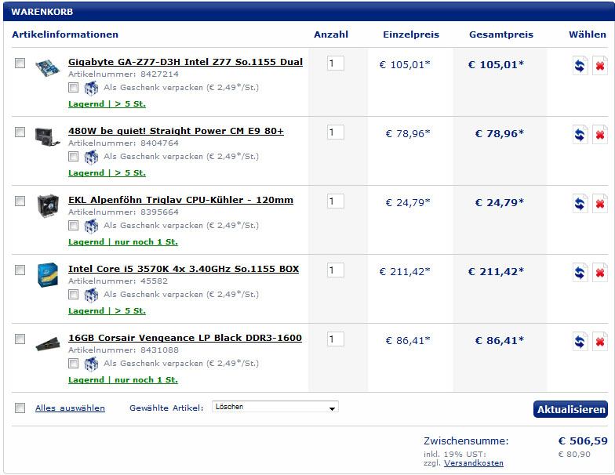Enable gift wrapping for 16GB Corsair Vengeance

coord(74,364)
